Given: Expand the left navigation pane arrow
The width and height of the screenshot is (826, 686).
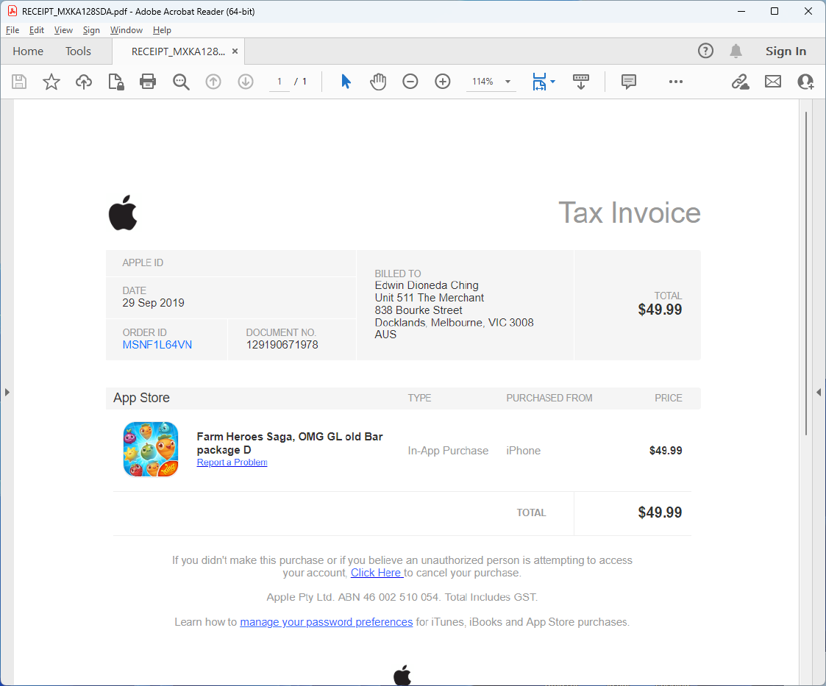Looking at the screenshot, I should click(7, 392).
